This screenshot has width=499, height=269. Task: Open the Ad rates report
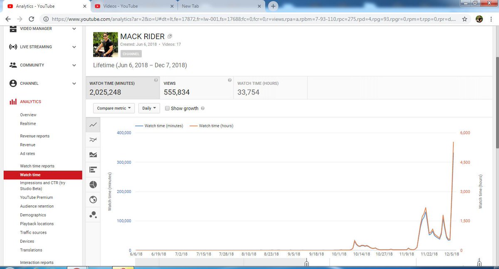coord(27,153)
